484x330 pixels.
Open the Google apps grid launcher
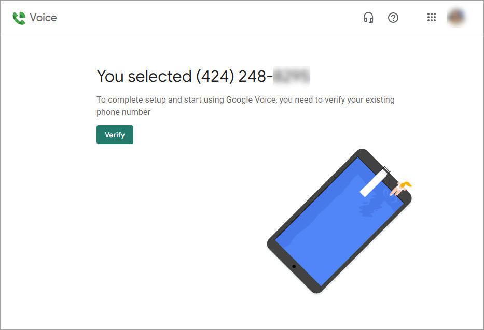(431, 17)
